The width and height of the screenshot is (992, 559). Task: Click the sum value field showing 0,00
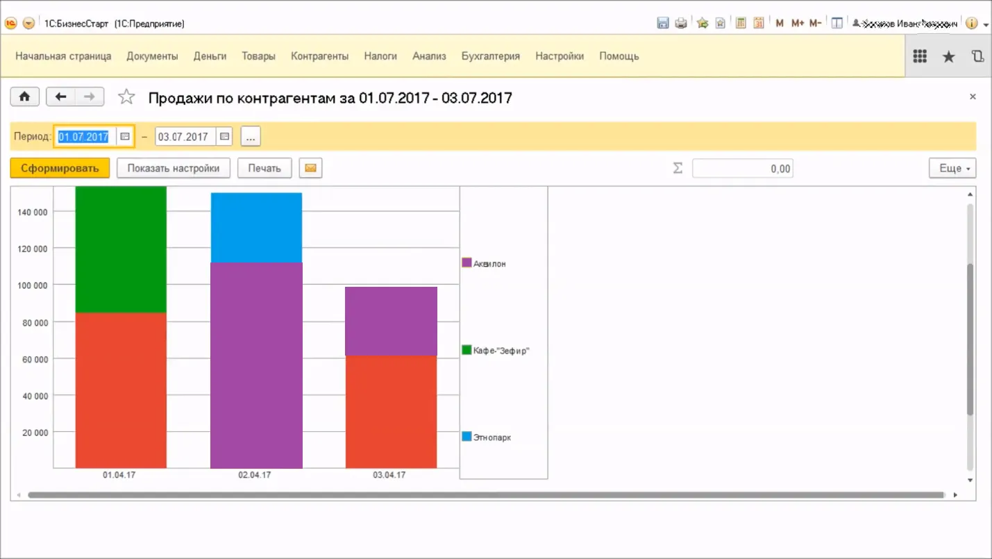tap(742, 168)
